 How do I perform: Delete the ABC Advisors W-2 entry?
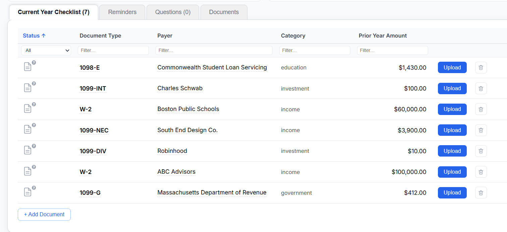coord(481,172)
